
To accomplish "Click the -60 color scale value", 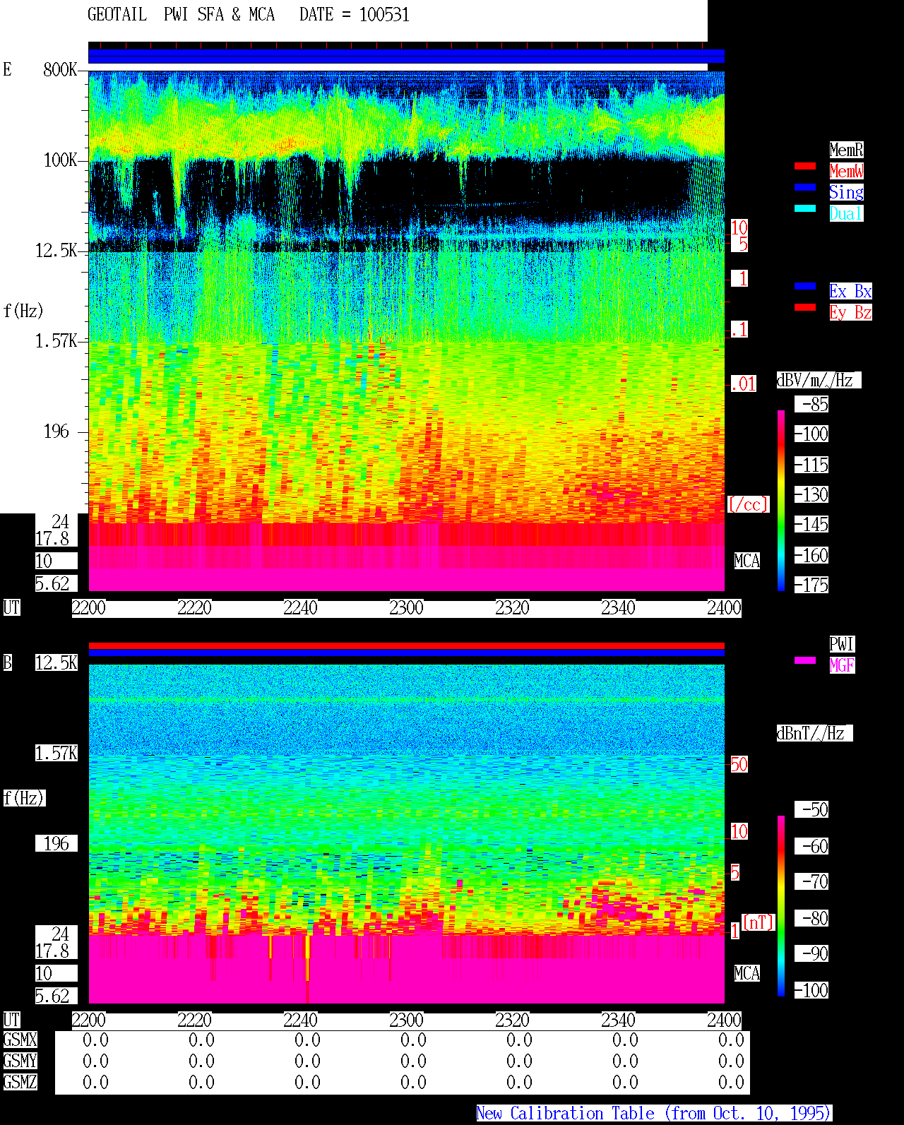I will [x=811, y=846].
